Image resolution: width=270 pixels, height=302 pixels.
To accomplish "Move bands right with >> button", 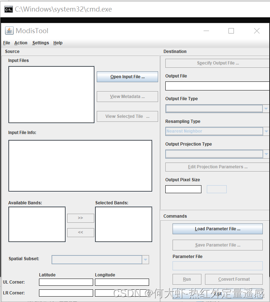I will (80, 218).
